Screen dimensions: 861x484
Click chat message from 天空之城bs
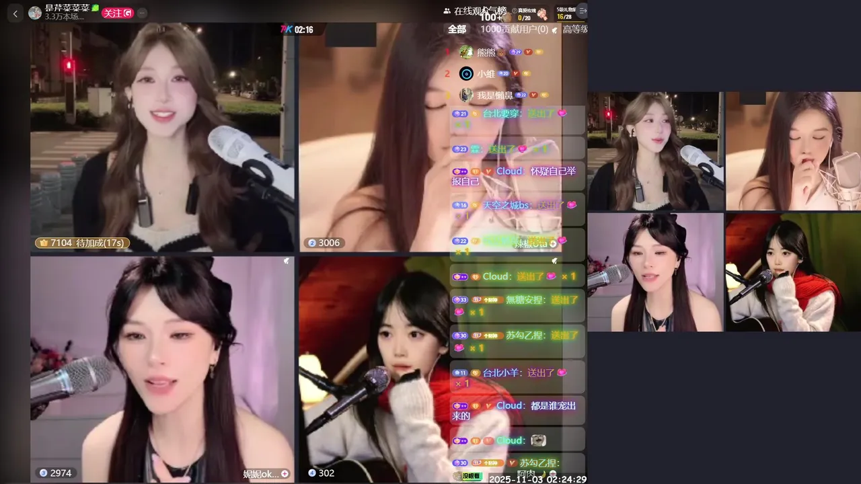pos(517,210)
